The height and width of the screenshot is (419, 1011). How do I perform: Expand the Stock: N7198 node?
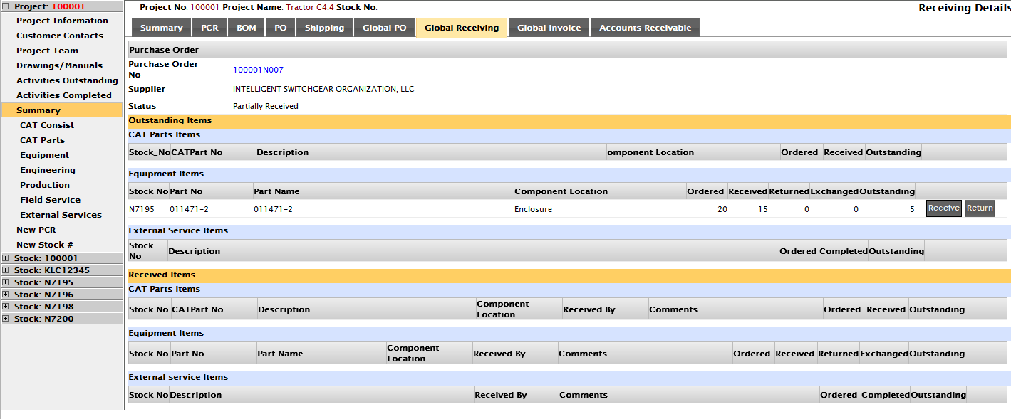[x=6, y=307]
